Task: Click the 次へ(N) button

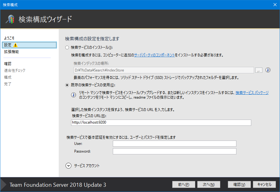Action: coord(209,185)
